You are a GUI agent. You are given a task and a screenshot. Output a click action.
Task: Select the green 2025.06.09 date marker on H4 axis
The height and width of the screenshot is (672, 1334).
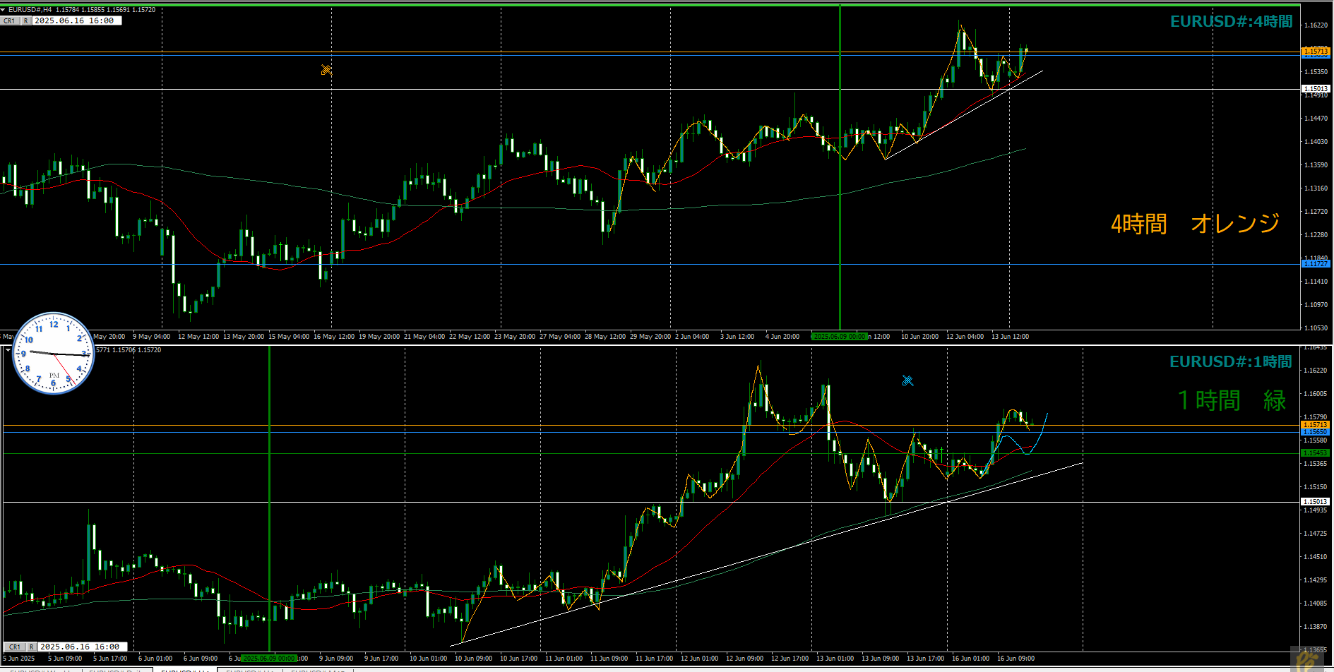pos(839,337)
